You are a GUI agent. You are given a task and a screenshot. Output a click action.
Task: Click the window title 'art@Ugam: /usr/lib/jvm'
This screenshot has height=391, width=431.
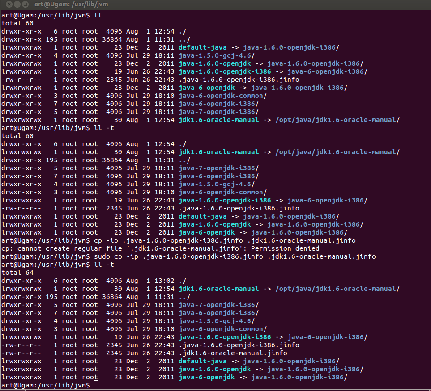71,4
